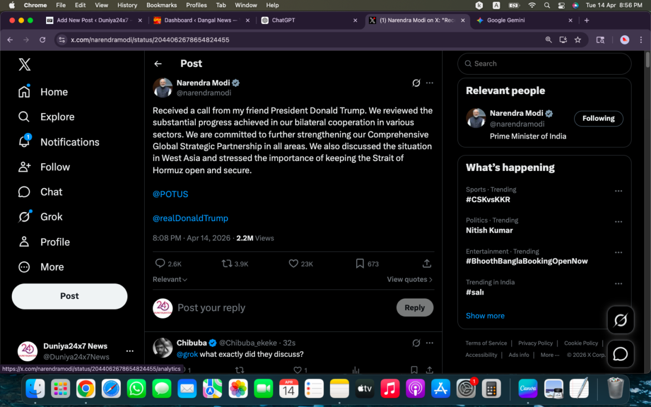Click the X logo at top left
This screenshot has width=651, height=407.
(24, 64)
